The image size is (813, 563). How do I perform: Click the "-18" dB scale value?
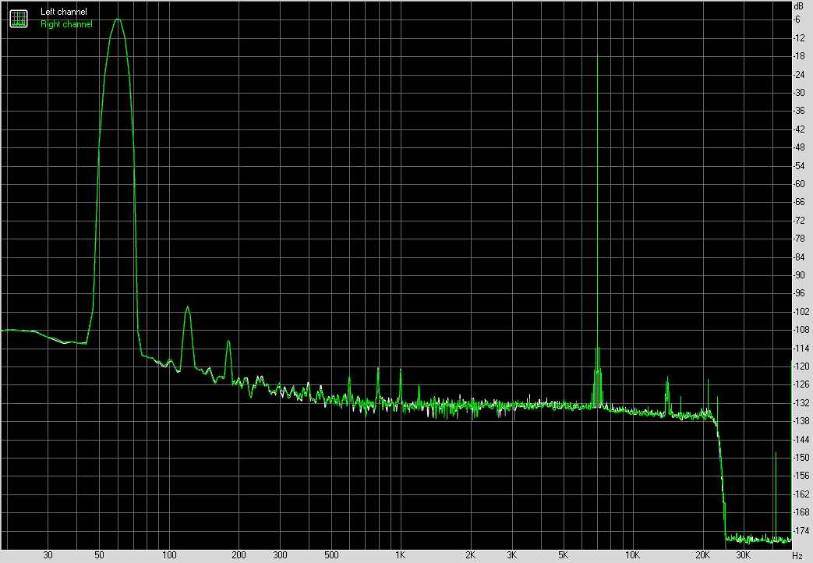(x=799, y=56)
